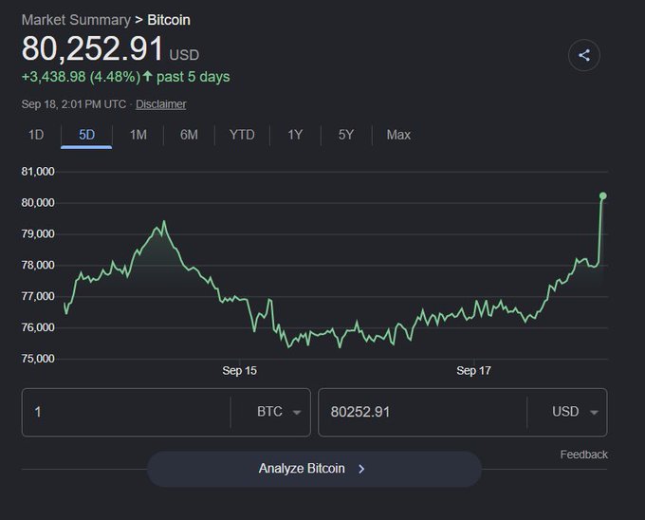Image resolution: width=645 pixels, height=520 pixels.
Task: Open the Feedback link
Action: tap(583, 455)
